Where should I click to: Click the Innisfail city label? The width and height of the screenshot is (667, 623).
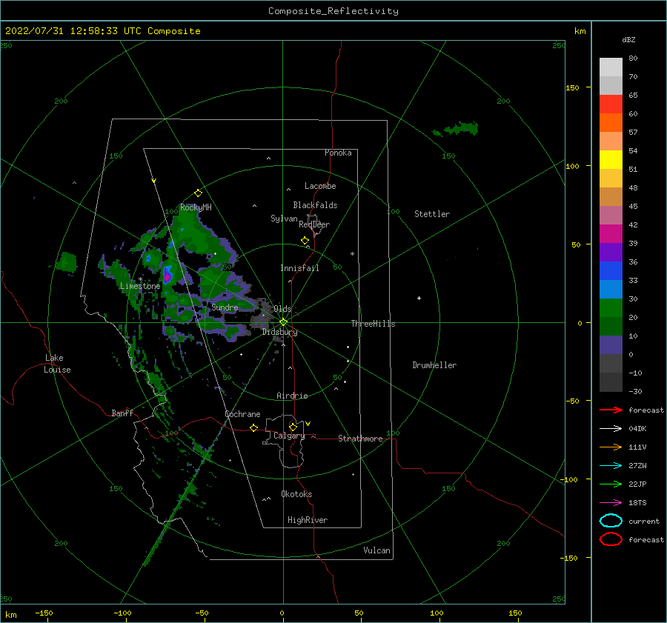[299, 268]
